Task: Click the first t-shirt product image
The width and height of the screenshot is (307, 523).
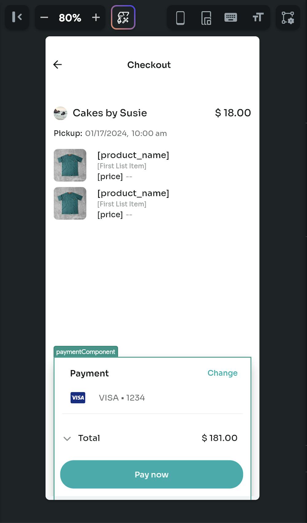Action: click(70, 165)
